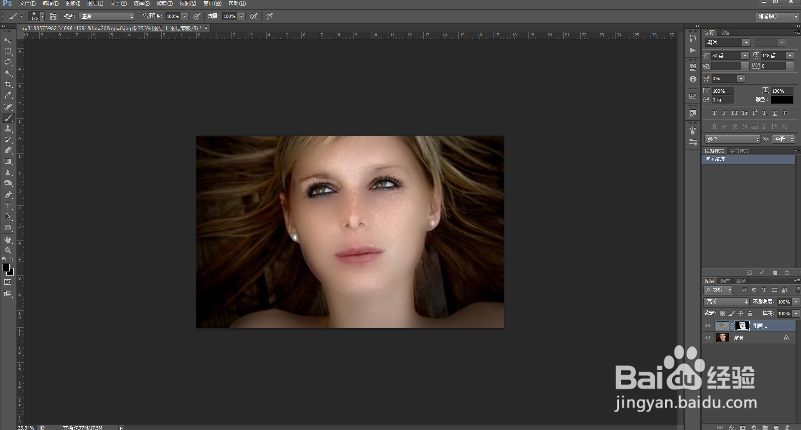Toggle visibility of the 背景 layer
Viewport: 801px width, 430px height.
(708, 338)
